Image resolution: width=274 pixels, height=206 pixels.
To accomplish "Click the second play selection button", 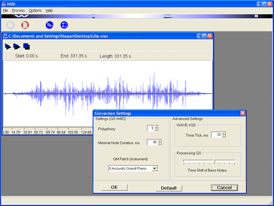I will 17,47.
